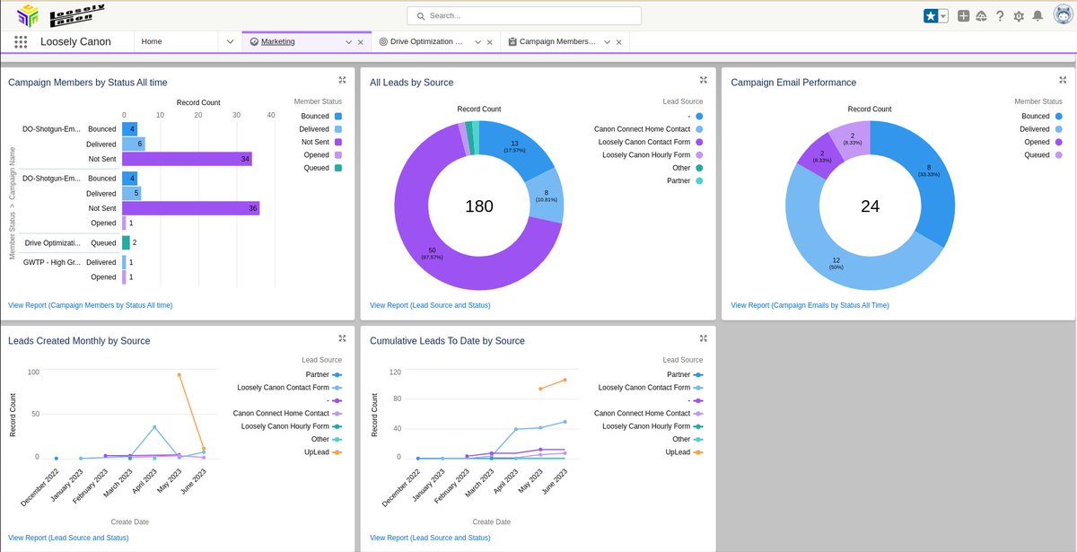
Task: Click Queued swatch in Campaign Email Performance legend
Action: click(x=1058, y=155)
